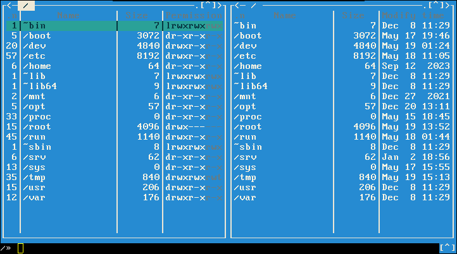Click the right panel history back arrow
The height and width of the screenshot is (254, 457).
click(236, 6)
